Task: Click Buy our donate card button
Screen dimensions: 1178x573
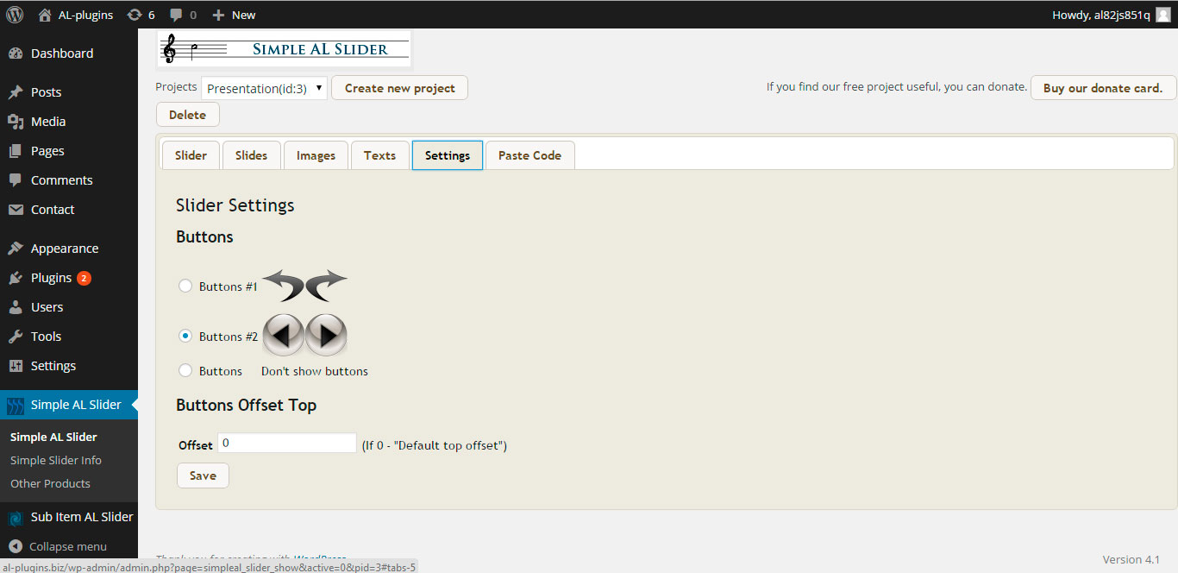Action: tap(1103, 88)
